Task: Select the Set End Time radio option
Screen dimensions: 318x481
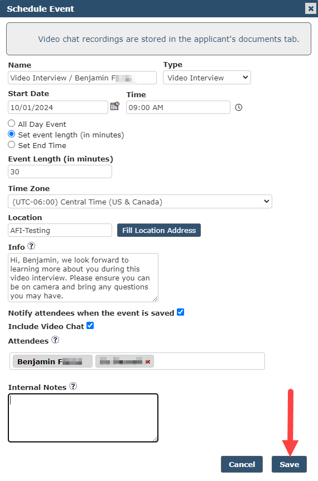Action: tap(11, 145)
